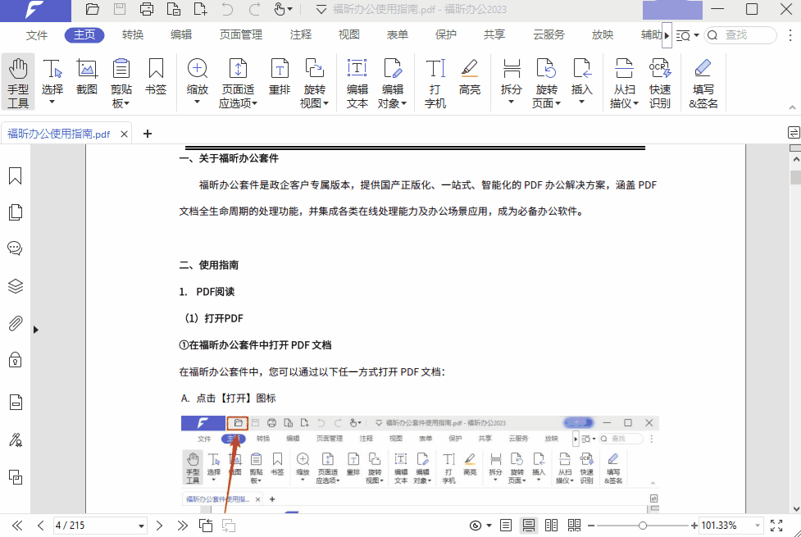Select the 手型工具 (Hand tool)

[x=17, y=80]
